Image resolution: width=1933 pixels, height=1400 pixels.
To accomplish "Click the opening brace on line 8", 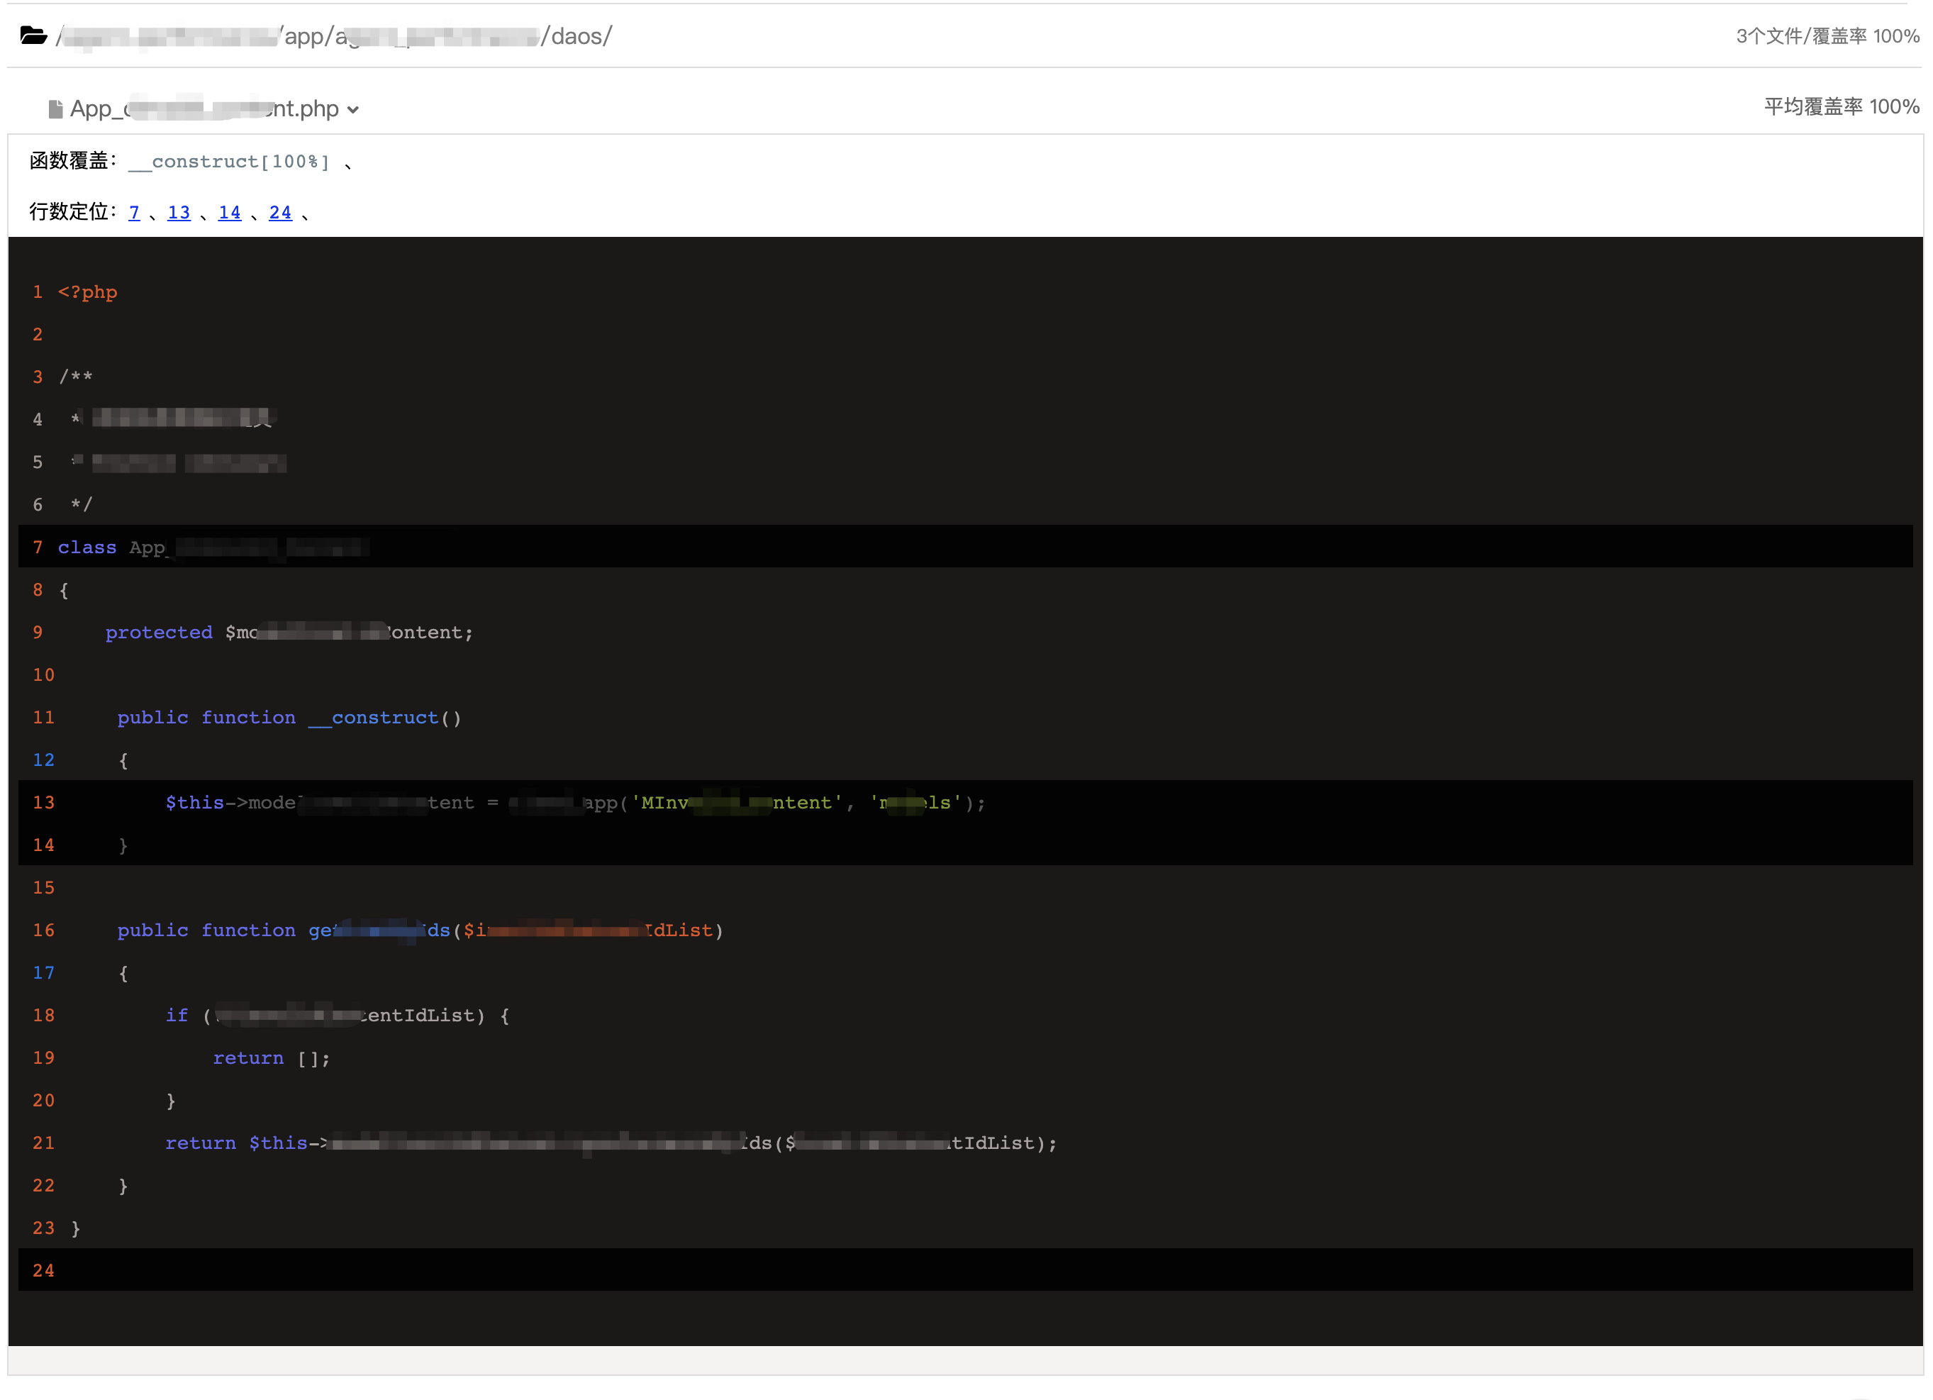I will click(x=64, y=590).
